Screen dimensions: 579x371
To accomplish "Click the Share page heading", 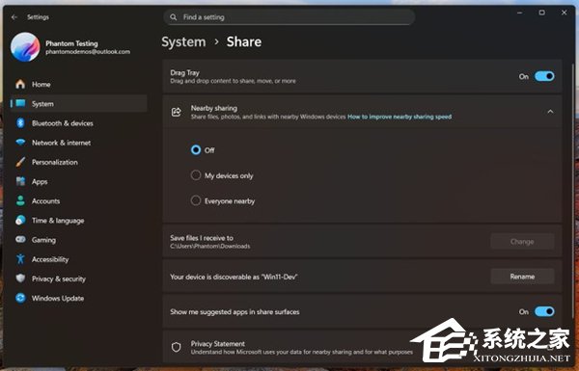I will click(x=244, y=42).
